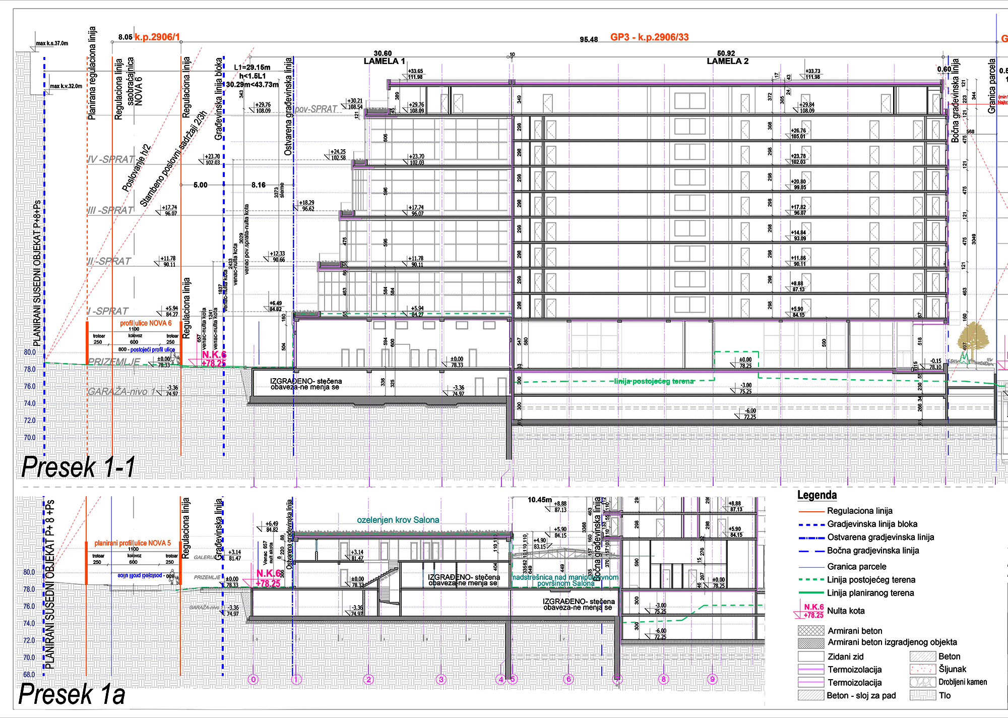Image resolution: width=1008 pixels, height=718 pixels.
Task: Click the Drobljeni kamen legend swatch
Action: pyautogui.click(x=922, y=682)
